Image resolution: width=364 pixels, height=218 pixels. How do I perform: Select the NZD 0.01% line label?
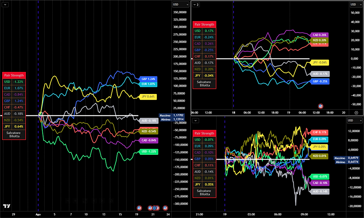319,156
